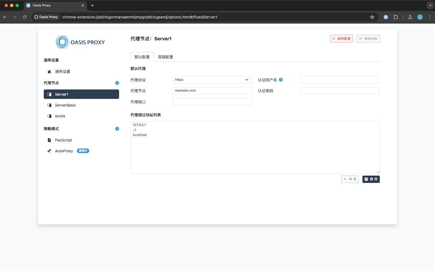The height and width of the screenshot is (271, 435).
Task: Click the ServerBasic node icon
Action: click(49, 105)
